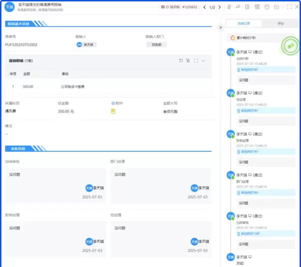Screen dimensions: 301x267
Task: Click the 天琪 avatar in the header
Action: coord(9,7)
